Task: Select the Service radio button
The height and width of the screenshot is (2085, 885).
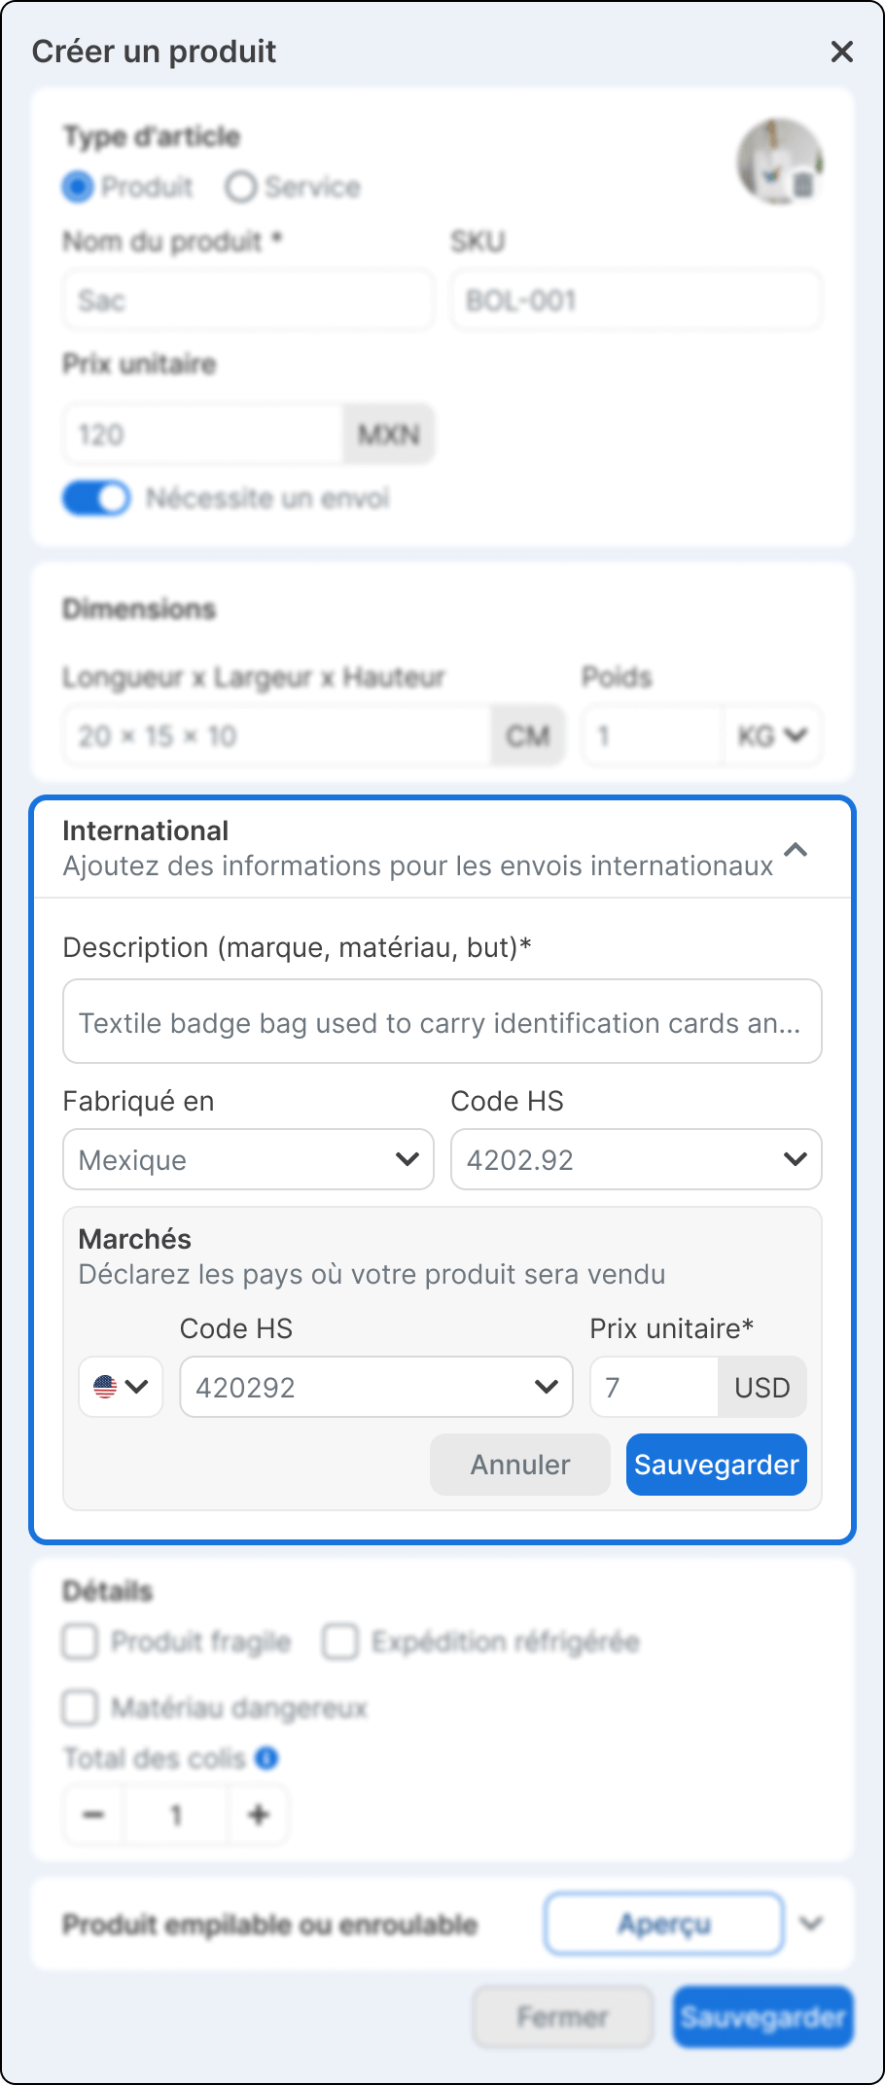Action: pyautogui.click(x=240, y=187)
